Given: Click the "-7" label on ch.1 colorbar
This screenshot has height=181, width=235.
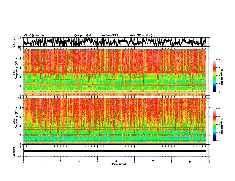Looking at the screenshot, I should point(219,92).
